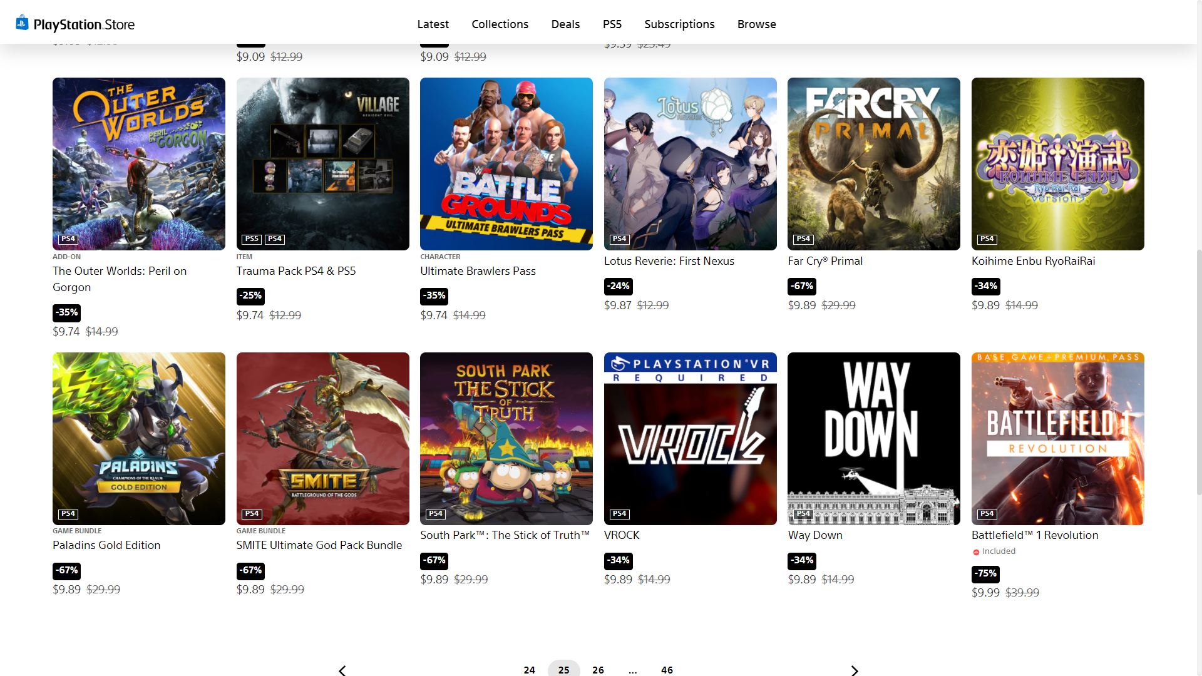The width and height of the screenshot is (1202, 676).
Task: Open the Way Down game cover
Action: coord(873,438)
